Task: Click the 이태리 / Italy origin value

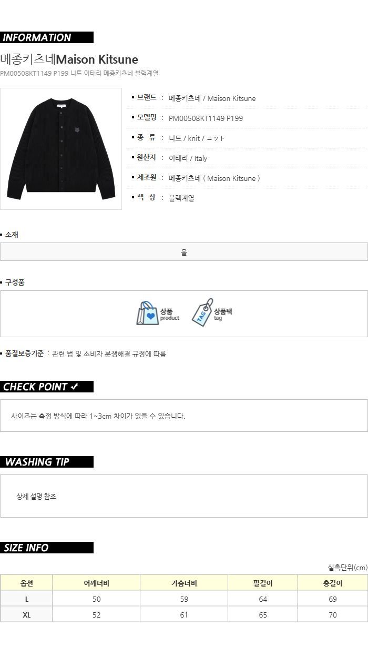Action: click(x=188, y=158)
